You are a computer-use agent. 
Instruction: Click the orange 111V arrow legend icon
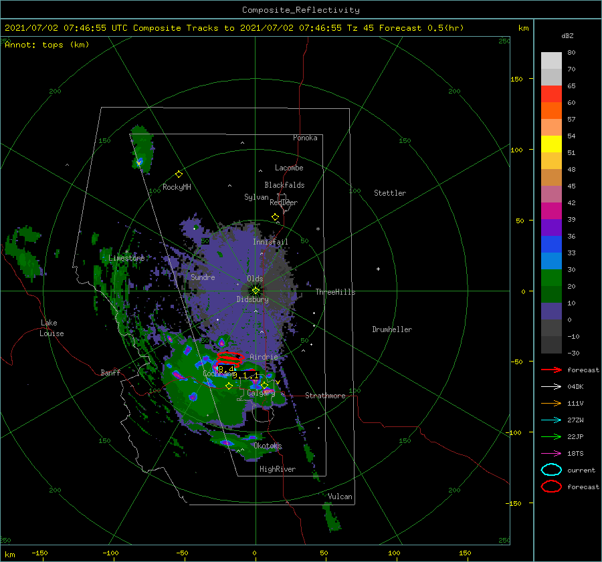point(551,403)
